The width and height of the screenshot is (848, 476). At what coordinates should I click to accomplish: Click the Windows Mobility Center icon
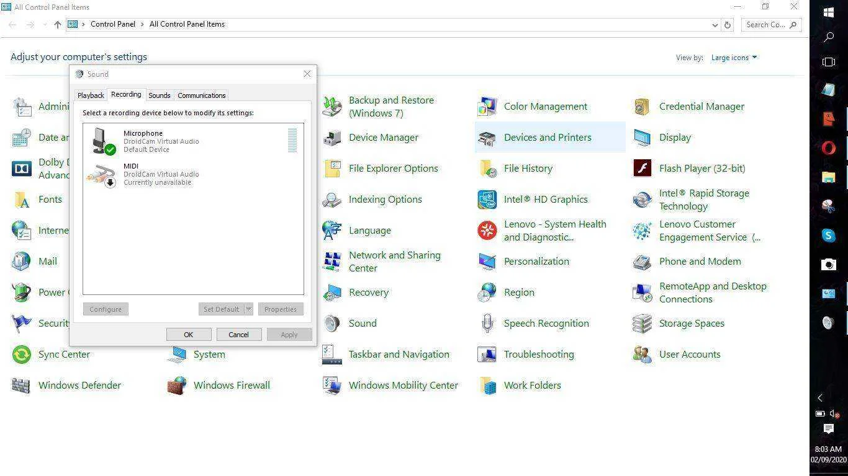332,386
